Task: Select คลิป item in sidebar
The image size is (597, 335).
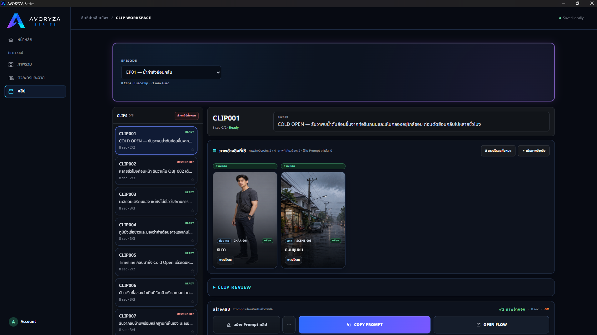Action: (x=35, y=91)
